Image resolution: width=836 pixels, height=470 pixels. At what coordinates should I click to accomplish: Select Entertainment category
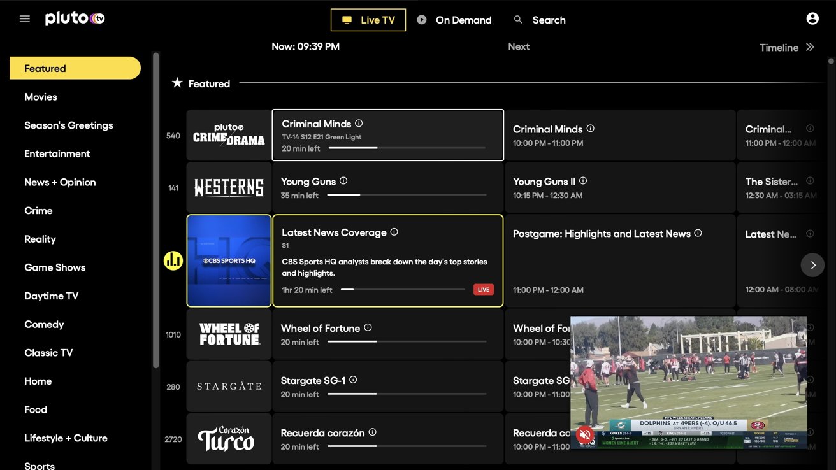[x=57, y=153]
